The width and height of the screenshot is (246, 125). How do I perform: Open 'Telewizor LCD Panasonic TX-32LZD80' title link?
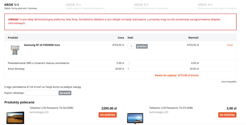51,108
